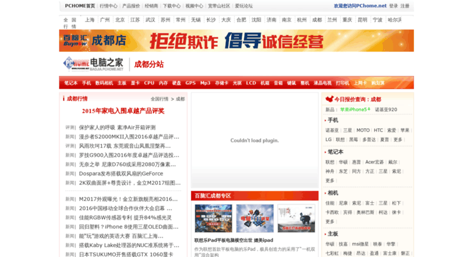Go to 产品报价 in top navigation
This screenshot has width=473, height=257.
[131, 5]
